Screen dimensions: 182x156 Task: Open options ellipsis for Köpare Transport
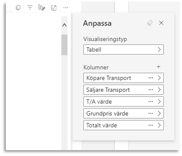tap(151, 78)
